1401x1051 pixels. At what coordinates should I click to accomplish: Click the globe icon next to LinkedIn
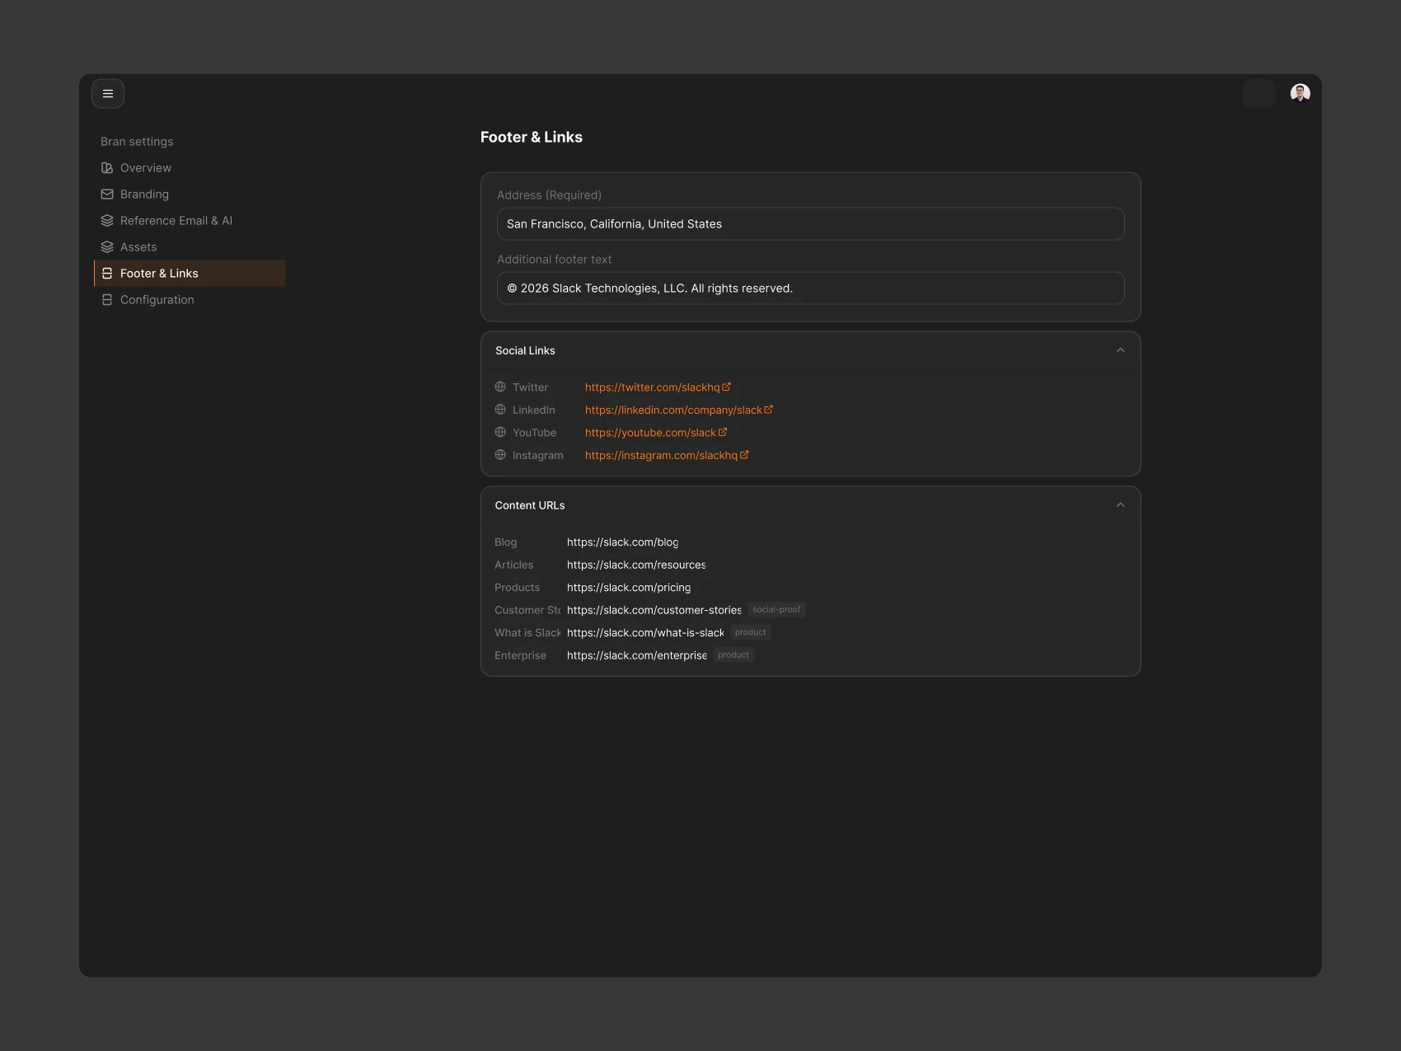coord(500,410)
